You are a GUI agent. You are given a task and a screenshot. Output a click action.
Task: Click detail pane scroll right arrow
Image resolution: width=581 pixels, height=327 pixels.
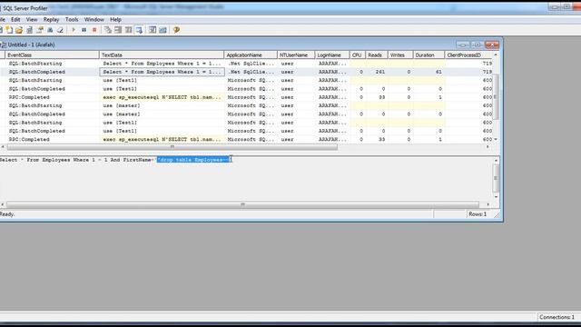[x=488, y=204]
